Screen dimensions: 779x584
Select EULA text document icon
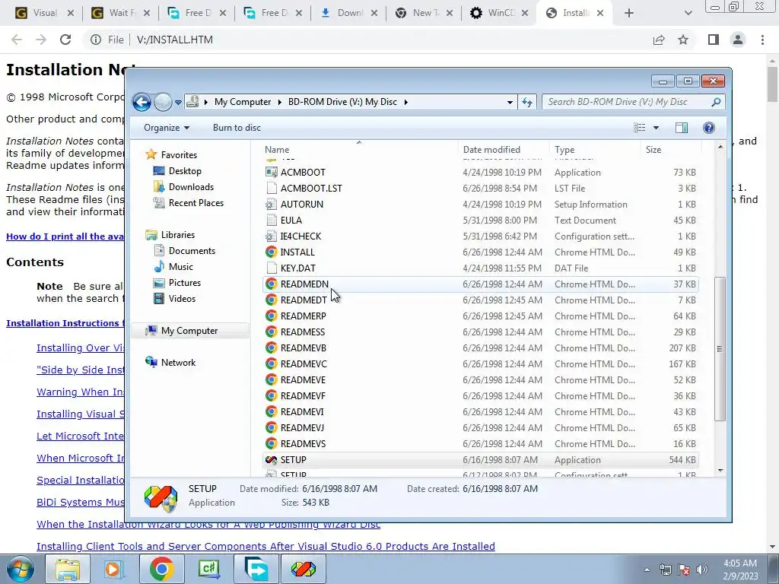pyautogui.click(x=272, y=220)
